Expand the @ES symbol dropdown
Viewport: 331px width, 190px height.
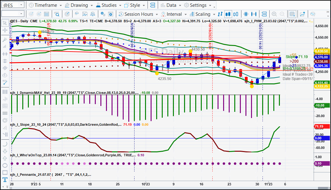(21, 5)
